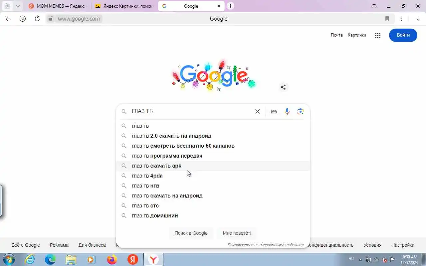Click the Войти sign-in button
The width and height of the screenshot is (426, 266).
pos(403,35)
